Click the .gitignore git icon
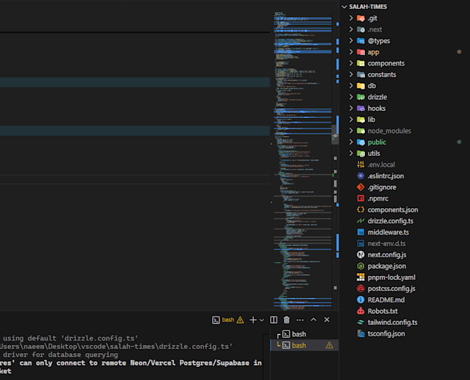470x380 pixels. click(x=360, y=187)
